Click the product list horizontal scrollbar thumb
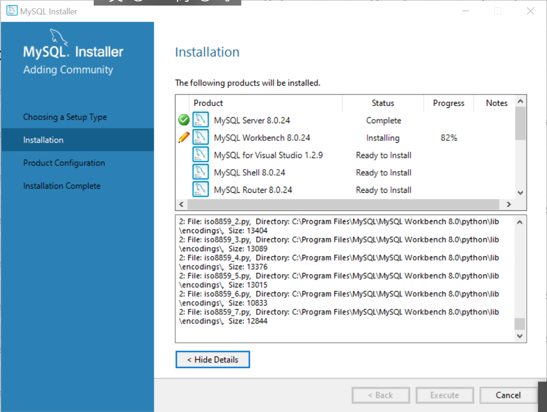The image size is (547, 412). coord(343,204)
